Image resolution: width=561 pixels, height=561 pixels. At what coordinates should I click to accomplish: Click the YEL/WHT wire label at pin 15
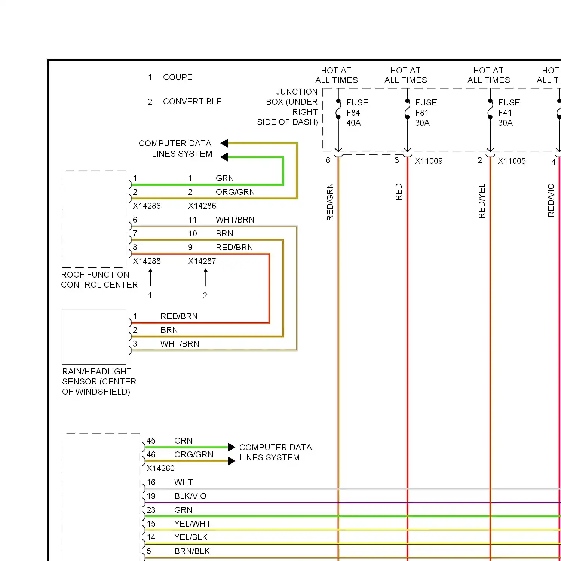(x=192, y=524)
